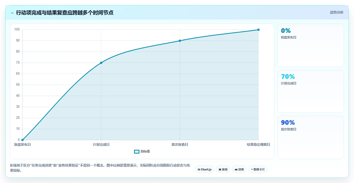
Task: Click x-axis label 计划完成日
Action: [x=101, y=145]
